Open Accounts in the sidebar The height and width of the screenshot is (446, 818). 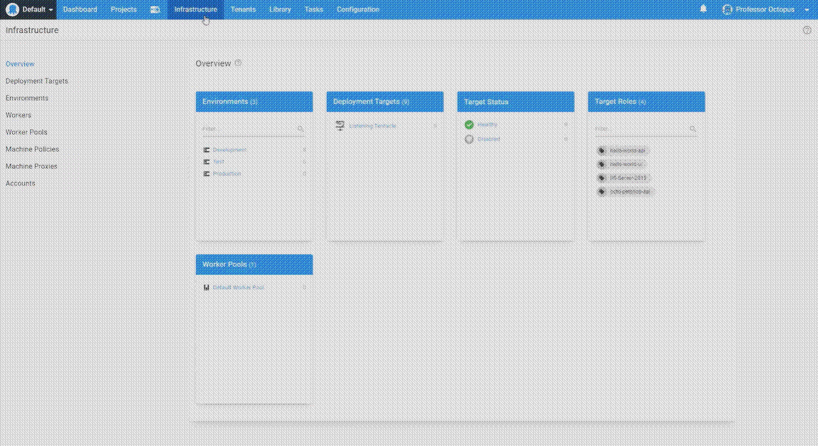coord(21,183)
